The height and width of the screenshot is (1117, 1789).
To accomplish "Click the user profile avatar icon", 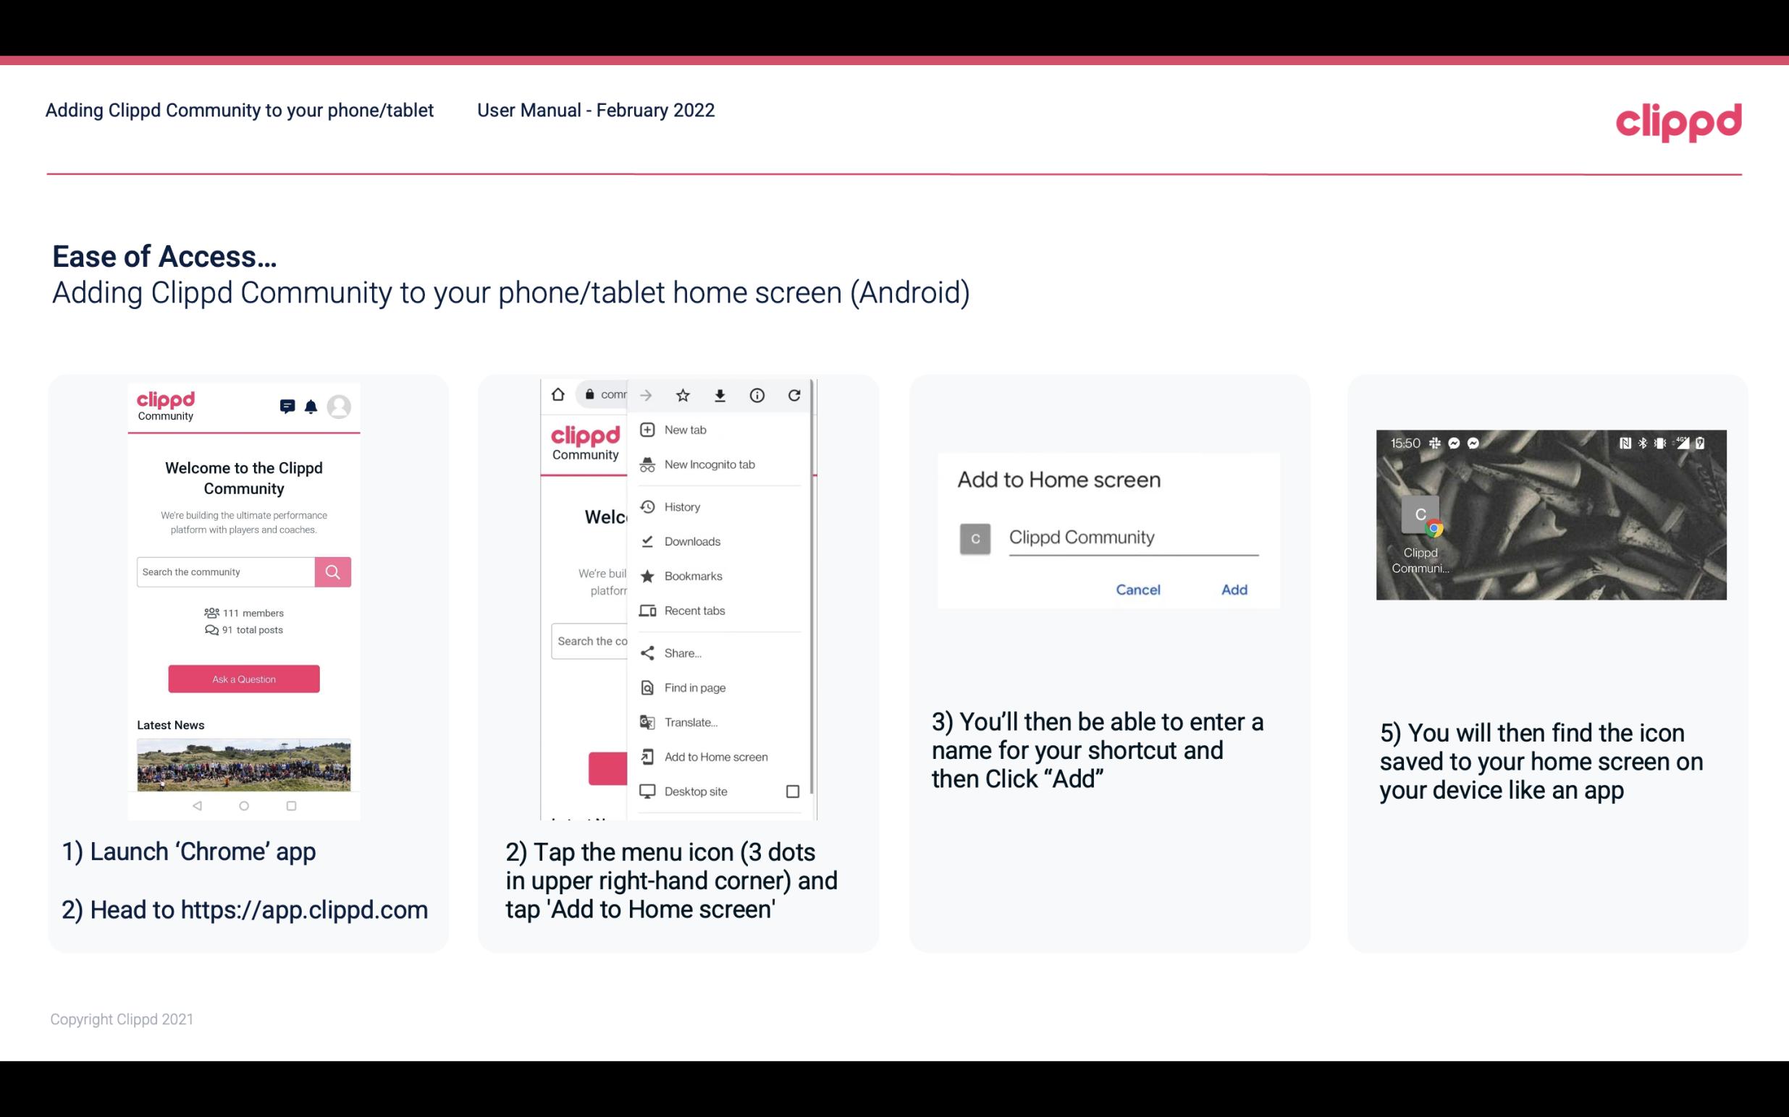I will coord(339,405).
